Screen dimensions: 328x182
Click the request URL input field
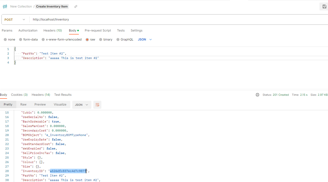tap(176, 19)
